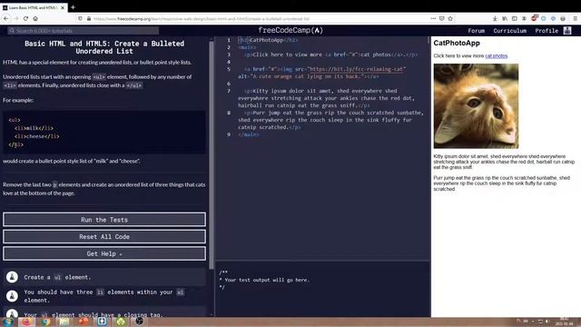Click the bit.ly fcc-relaxing-cat URL in code
581x327 pixels.
[357, 69]
